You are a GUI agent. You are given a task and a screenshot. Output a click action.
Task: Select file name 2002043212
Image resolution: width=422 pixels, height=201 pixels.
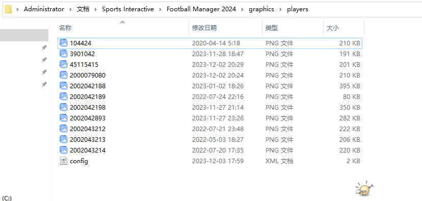(x=88, y=129)
